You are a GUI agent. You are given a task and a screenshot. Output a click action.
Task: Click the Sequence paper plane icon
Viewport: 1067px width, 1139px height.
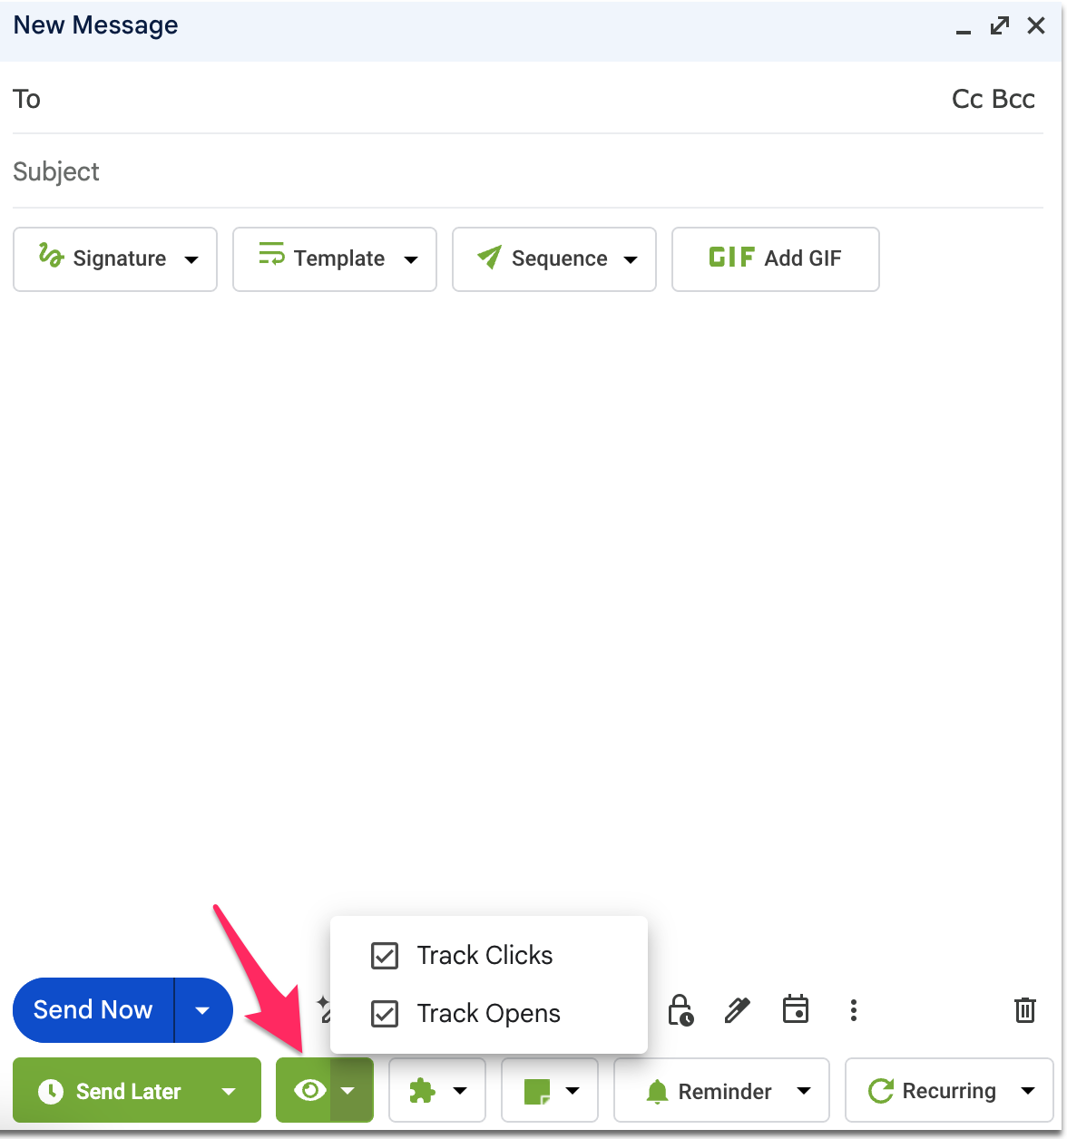489,258
